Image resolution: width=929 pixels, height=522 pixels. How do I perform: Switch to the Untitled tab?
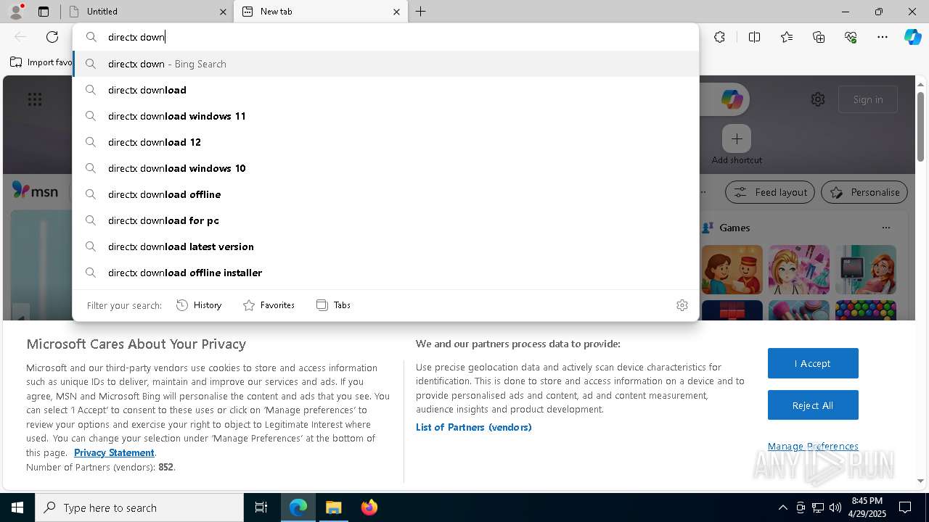click(144, 12)
